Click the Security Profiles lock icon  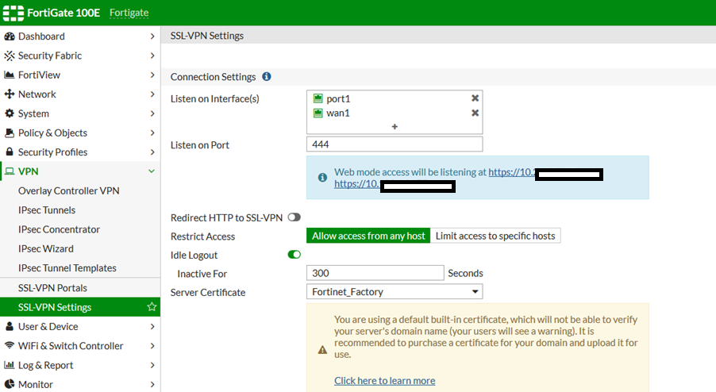(10, 152)
